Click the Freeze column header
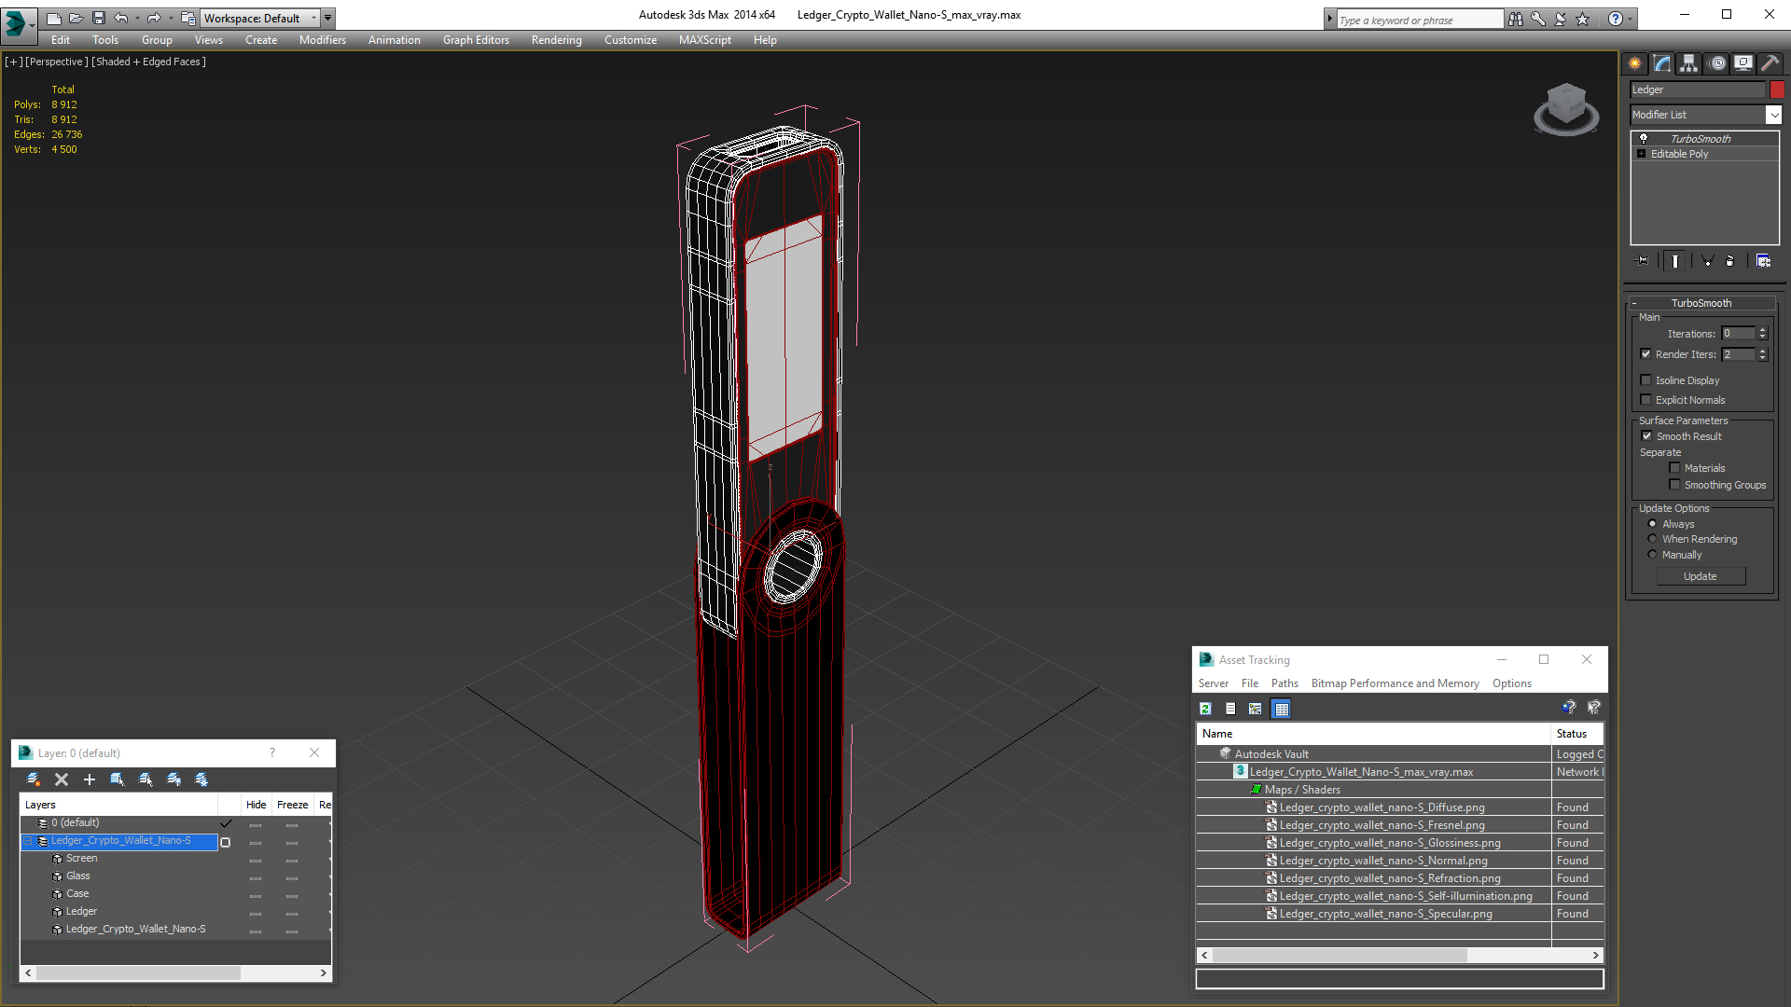 click(x=292, y=805)
